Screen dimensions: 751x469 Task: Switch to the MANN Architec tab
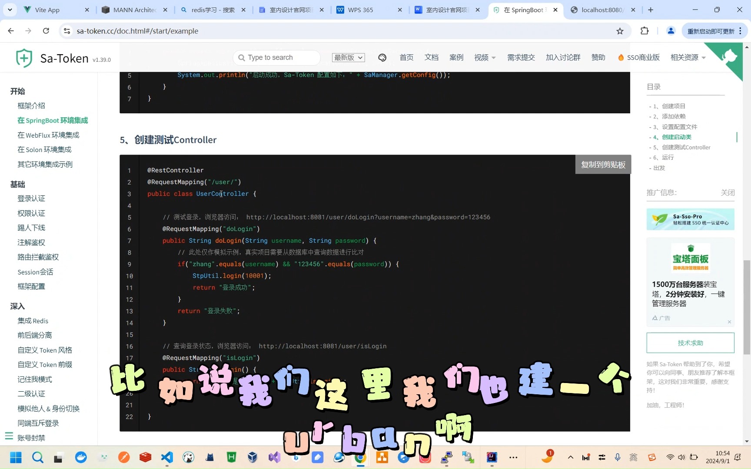click(134, 10)
